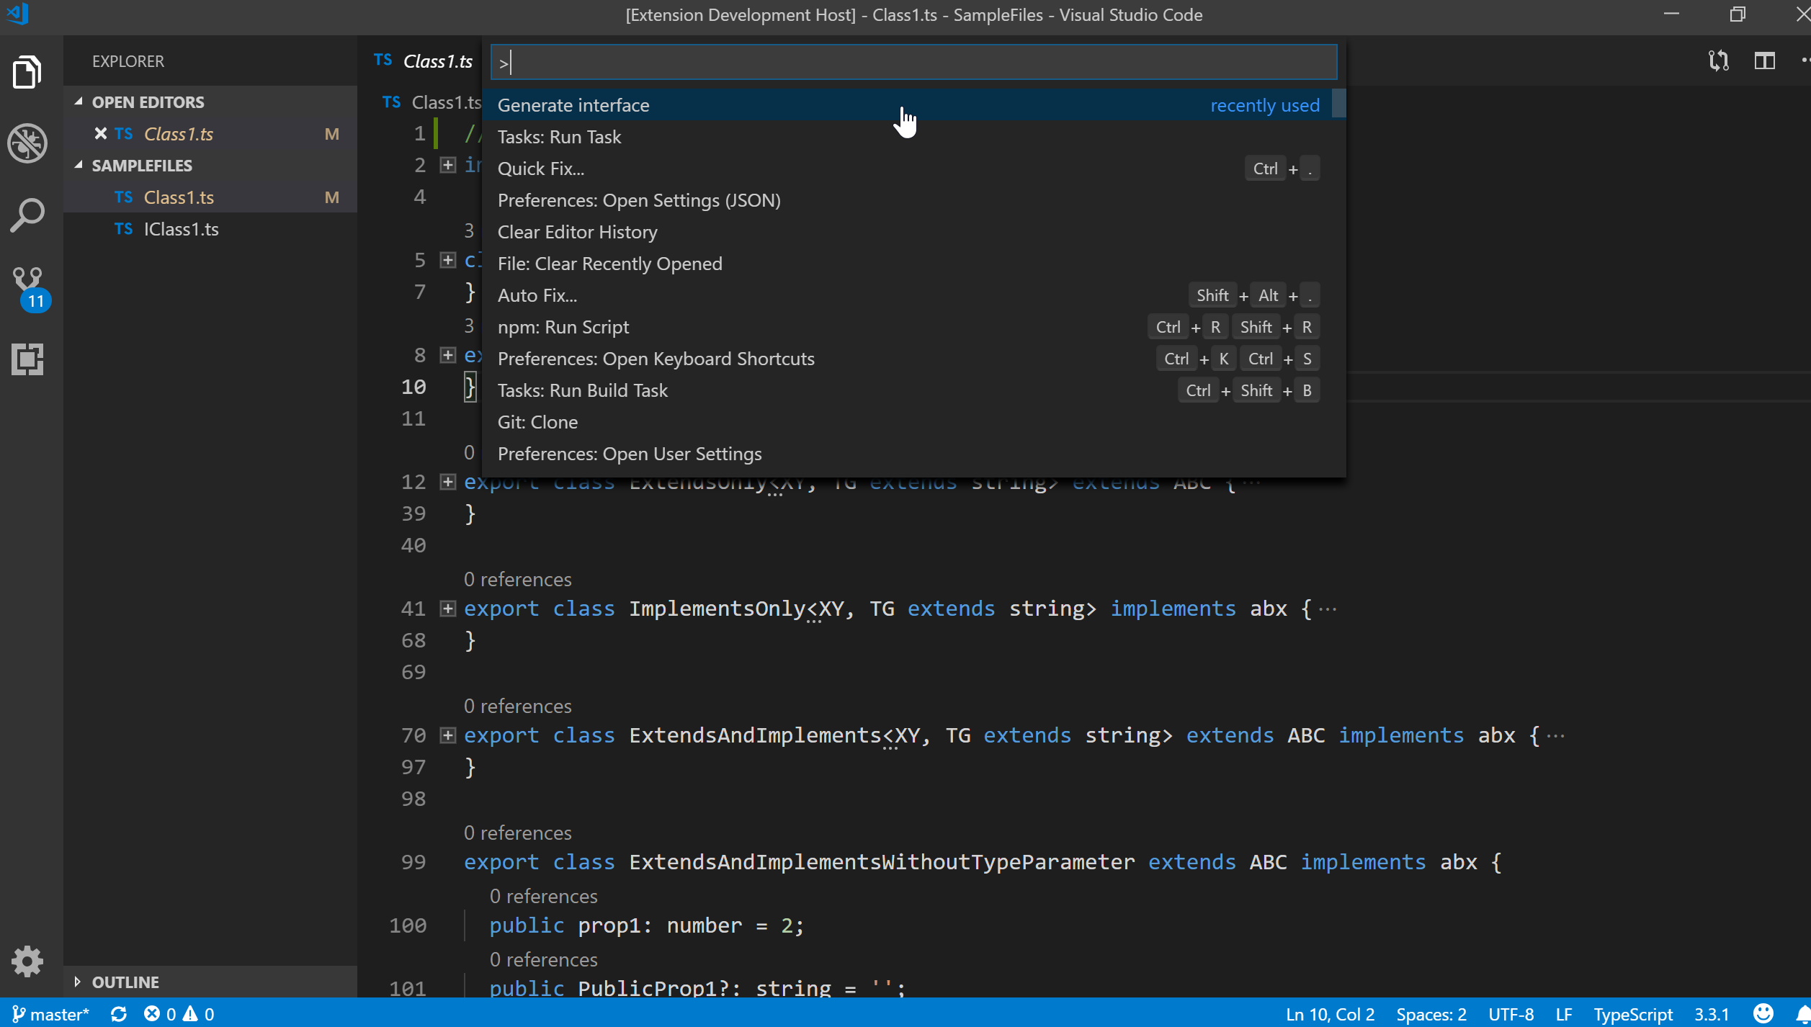Screen dimensions: 1811x1027
Task: Open the Extensions view icon
Action: [27, 358]
